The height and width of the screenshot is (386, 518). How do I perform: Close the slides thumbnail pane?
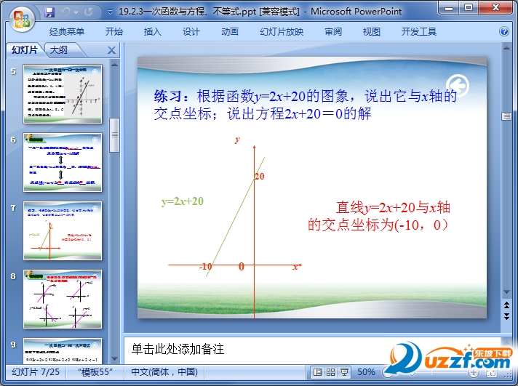111,50
